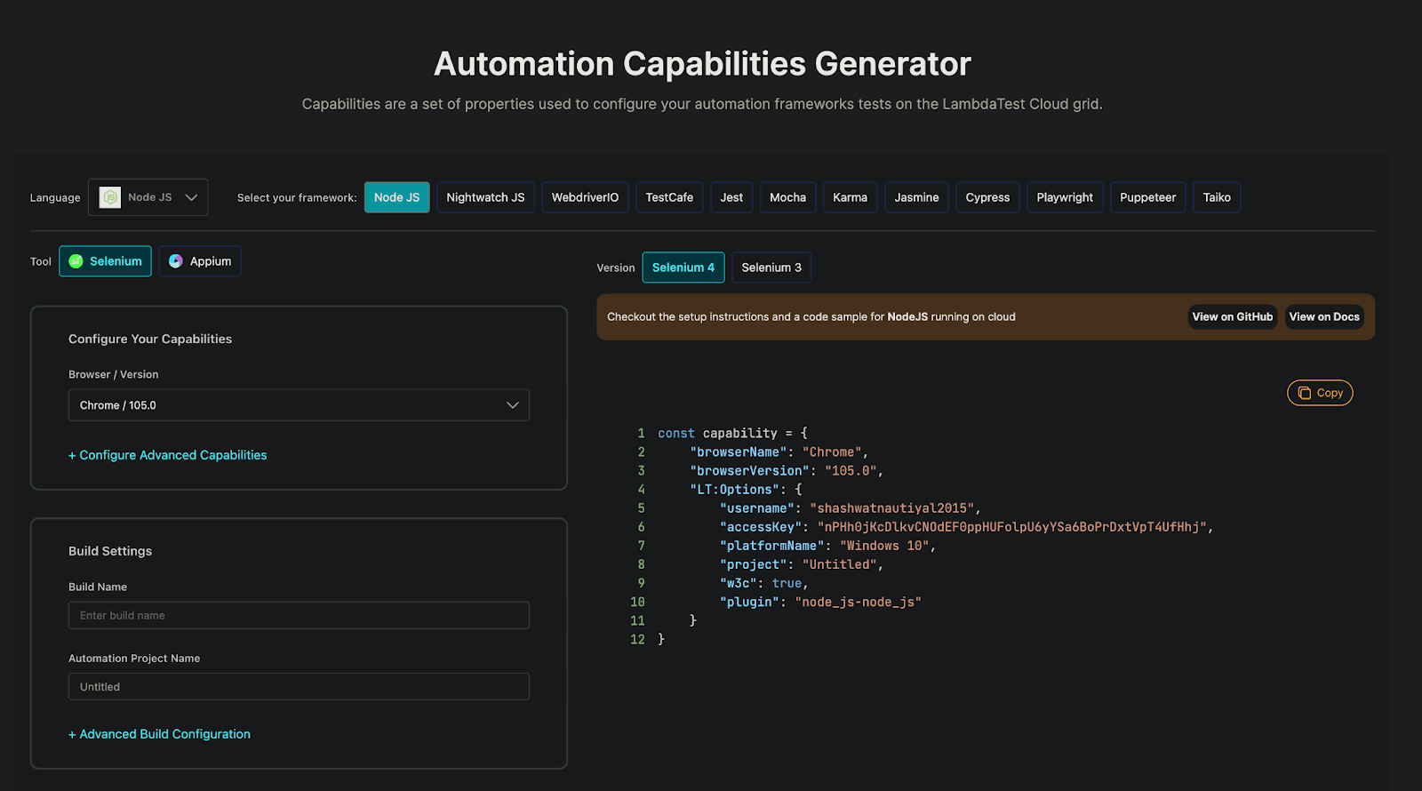1422x791 pixels.
Task: Copy the capability code
Action: 1320,393
